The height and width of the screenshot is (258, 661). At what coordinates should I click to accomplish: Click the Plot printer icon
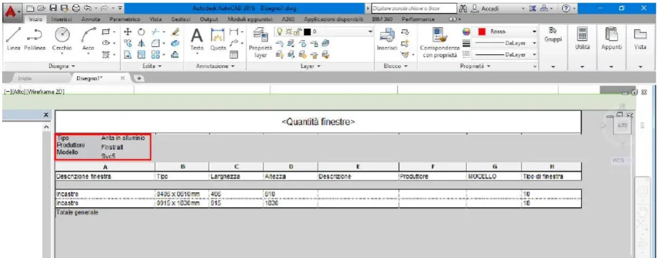[76, 8]
